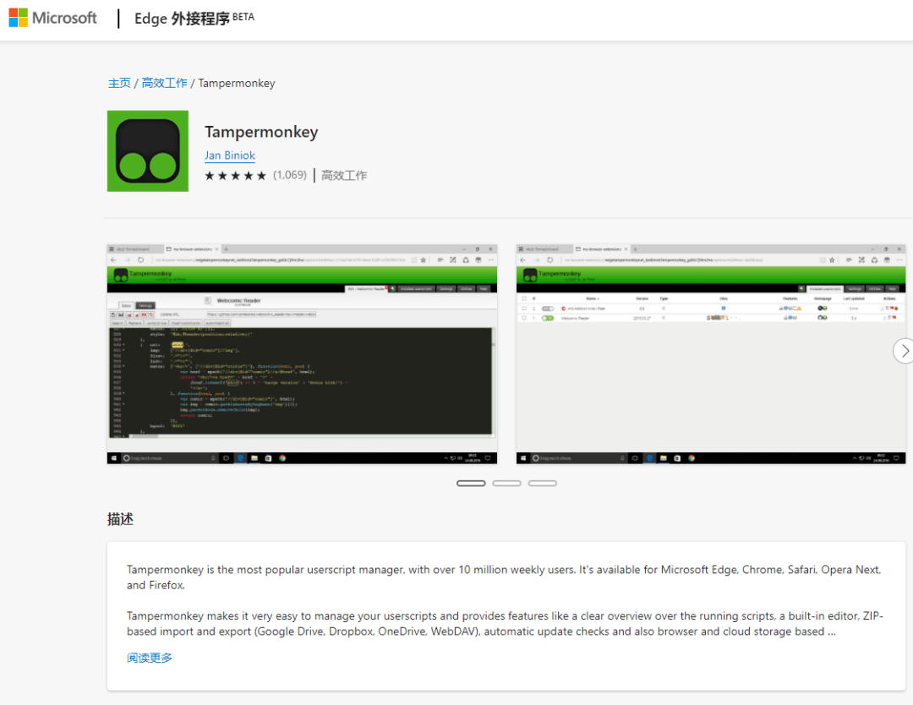Open the 主页 breadcrumb link
This screenshot has height=705, width=913.
[x=119, y=83]
